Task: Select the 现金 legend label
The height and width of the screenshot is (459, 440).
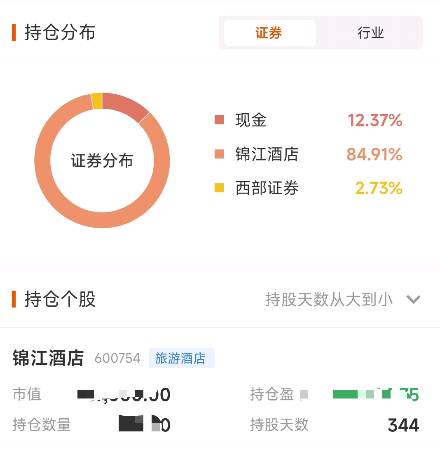Action: tap(251, 120)
